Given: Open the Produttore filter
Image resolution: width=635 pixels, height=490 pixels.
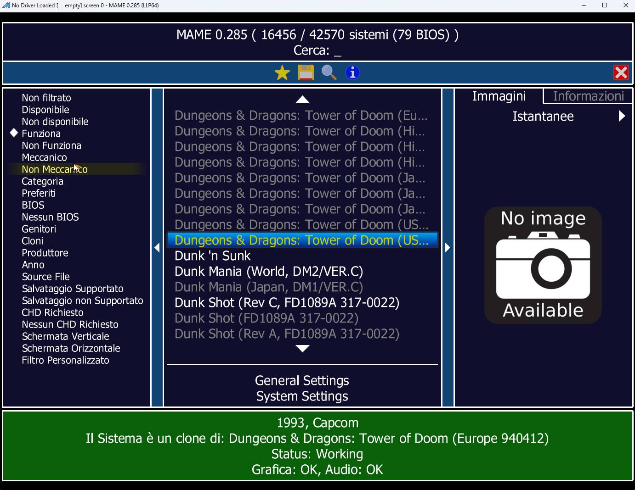Looking at the screenshot, I should click(x=45, y=253).
